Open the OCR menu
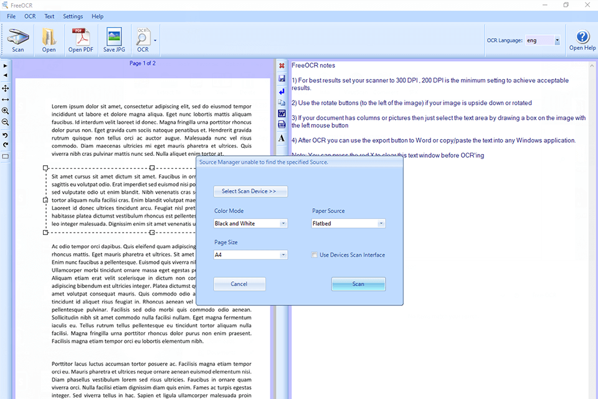 29,16
